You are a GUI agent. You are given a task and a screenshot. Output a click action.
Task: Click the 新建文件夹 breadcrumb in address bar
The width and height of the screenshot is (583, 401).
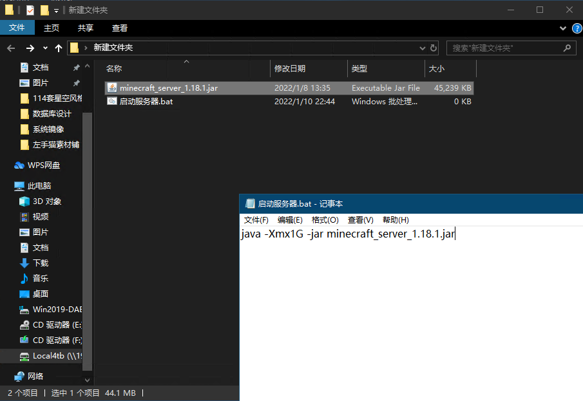point(113,48)
